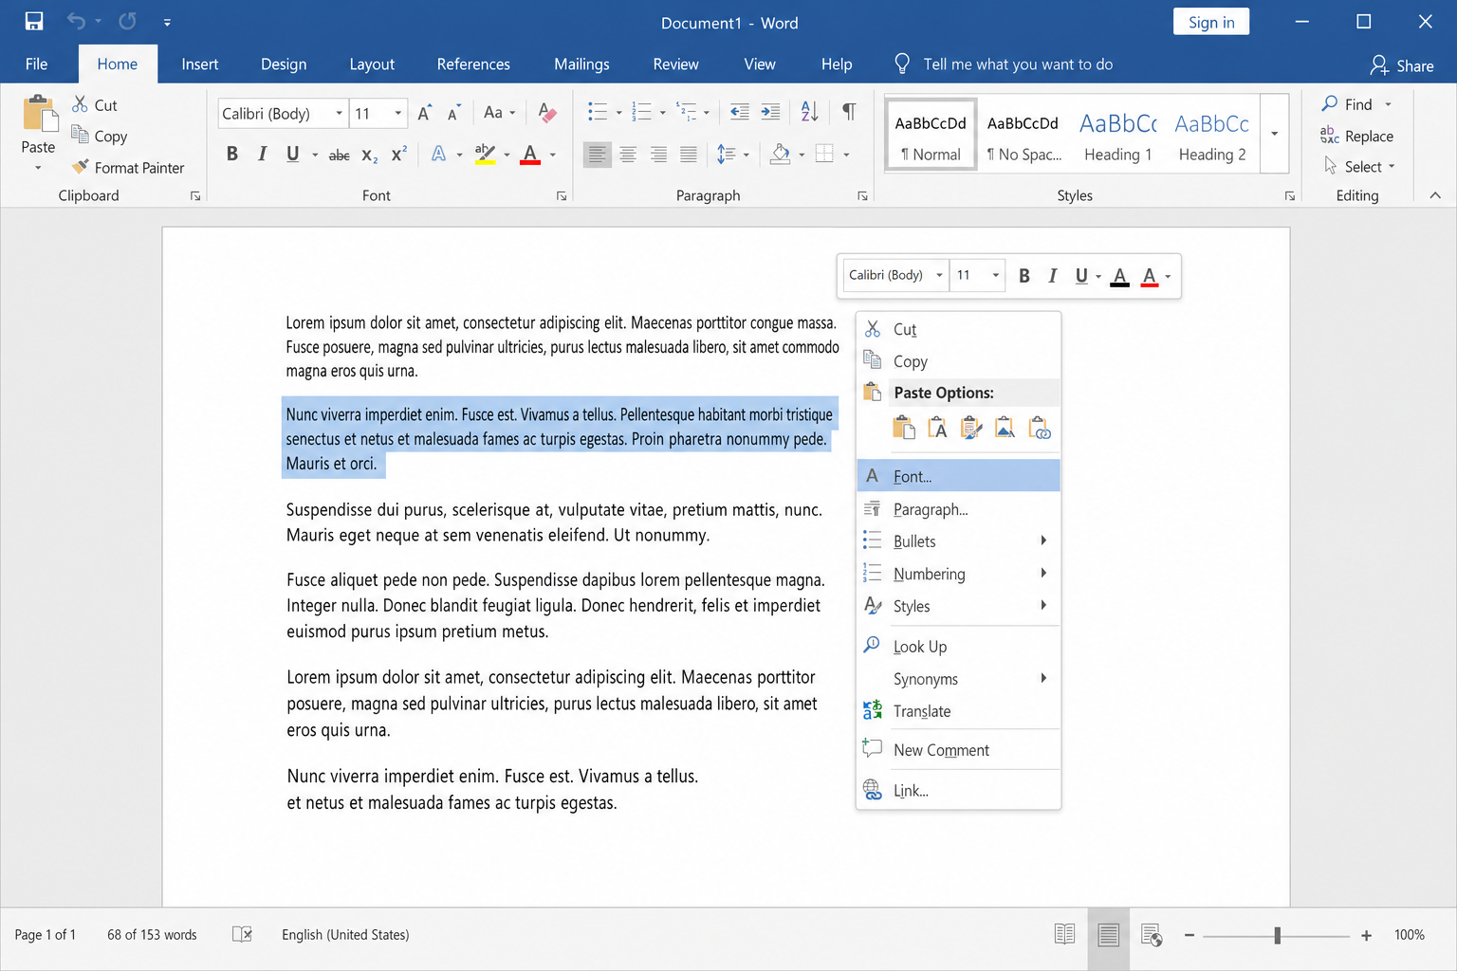Toggle Italic in the ribbon

click(x=263, y=154)
